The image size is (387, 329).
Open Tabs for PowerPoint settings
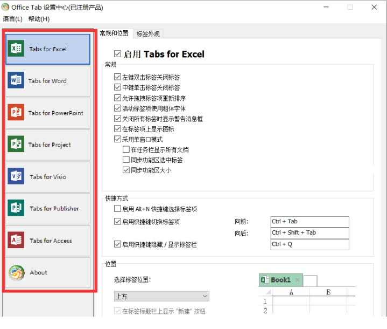[x=48, y=113]
